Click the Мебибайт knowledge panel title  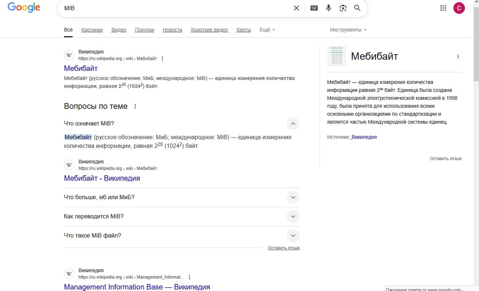[374, 56]
